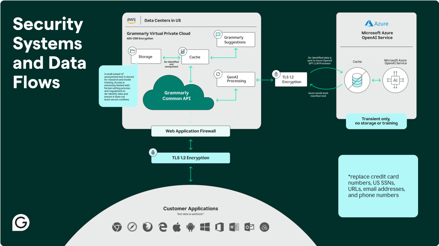The width and height of the screenshot is (439, 246).
Task: Click 'Text data is sanitized *' text
Action: [x=190, y=214]
